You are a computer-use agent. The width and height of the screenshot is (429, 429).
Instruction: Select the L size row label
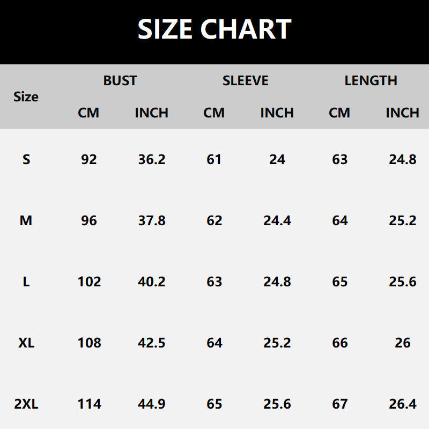26,282
